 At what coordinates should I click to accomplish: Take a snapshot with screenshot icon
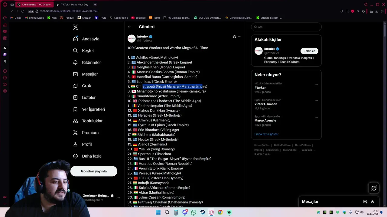347,11
